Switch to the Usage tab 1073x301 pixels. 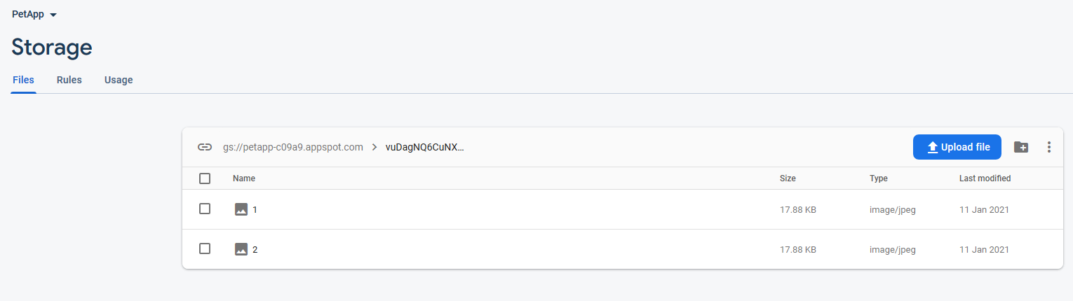pos(119,80)
